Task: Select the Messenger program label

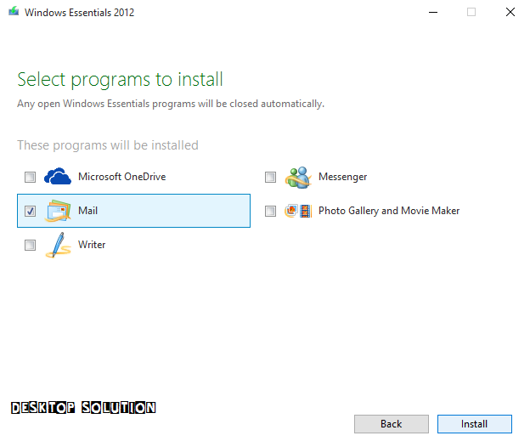Action: point(343,177)
